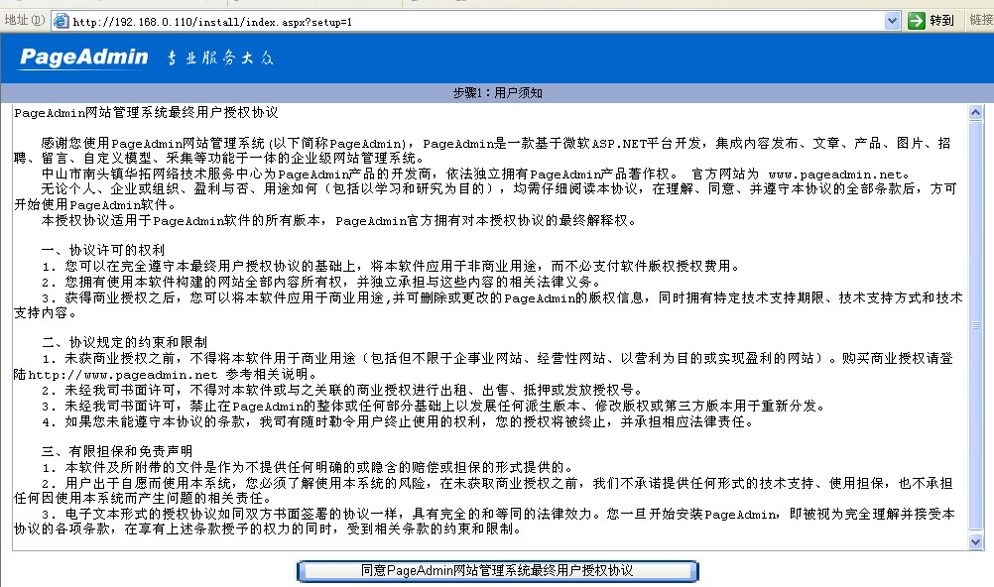This screenshot has height=587, width=994.
Task: Click the agreement scrollbar's up arrow
Action: (x=975, y=111)
